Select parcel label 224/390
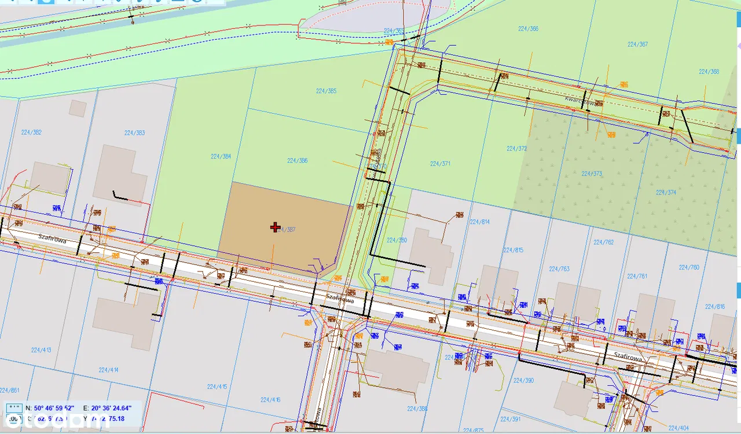 click(x=523, y=380)
